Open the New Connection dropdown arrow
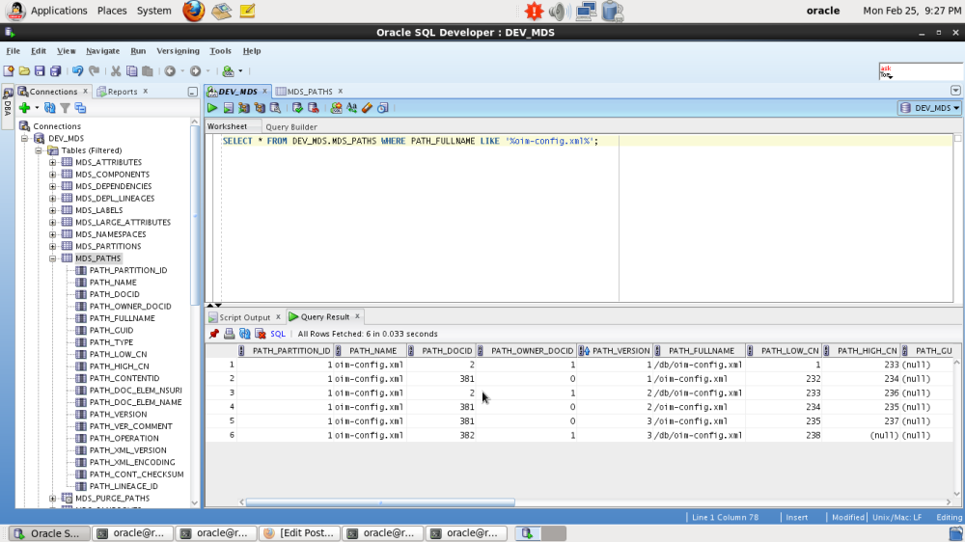Image resolution: width=965 pixels, height=542 pixels. pos(37,108)
